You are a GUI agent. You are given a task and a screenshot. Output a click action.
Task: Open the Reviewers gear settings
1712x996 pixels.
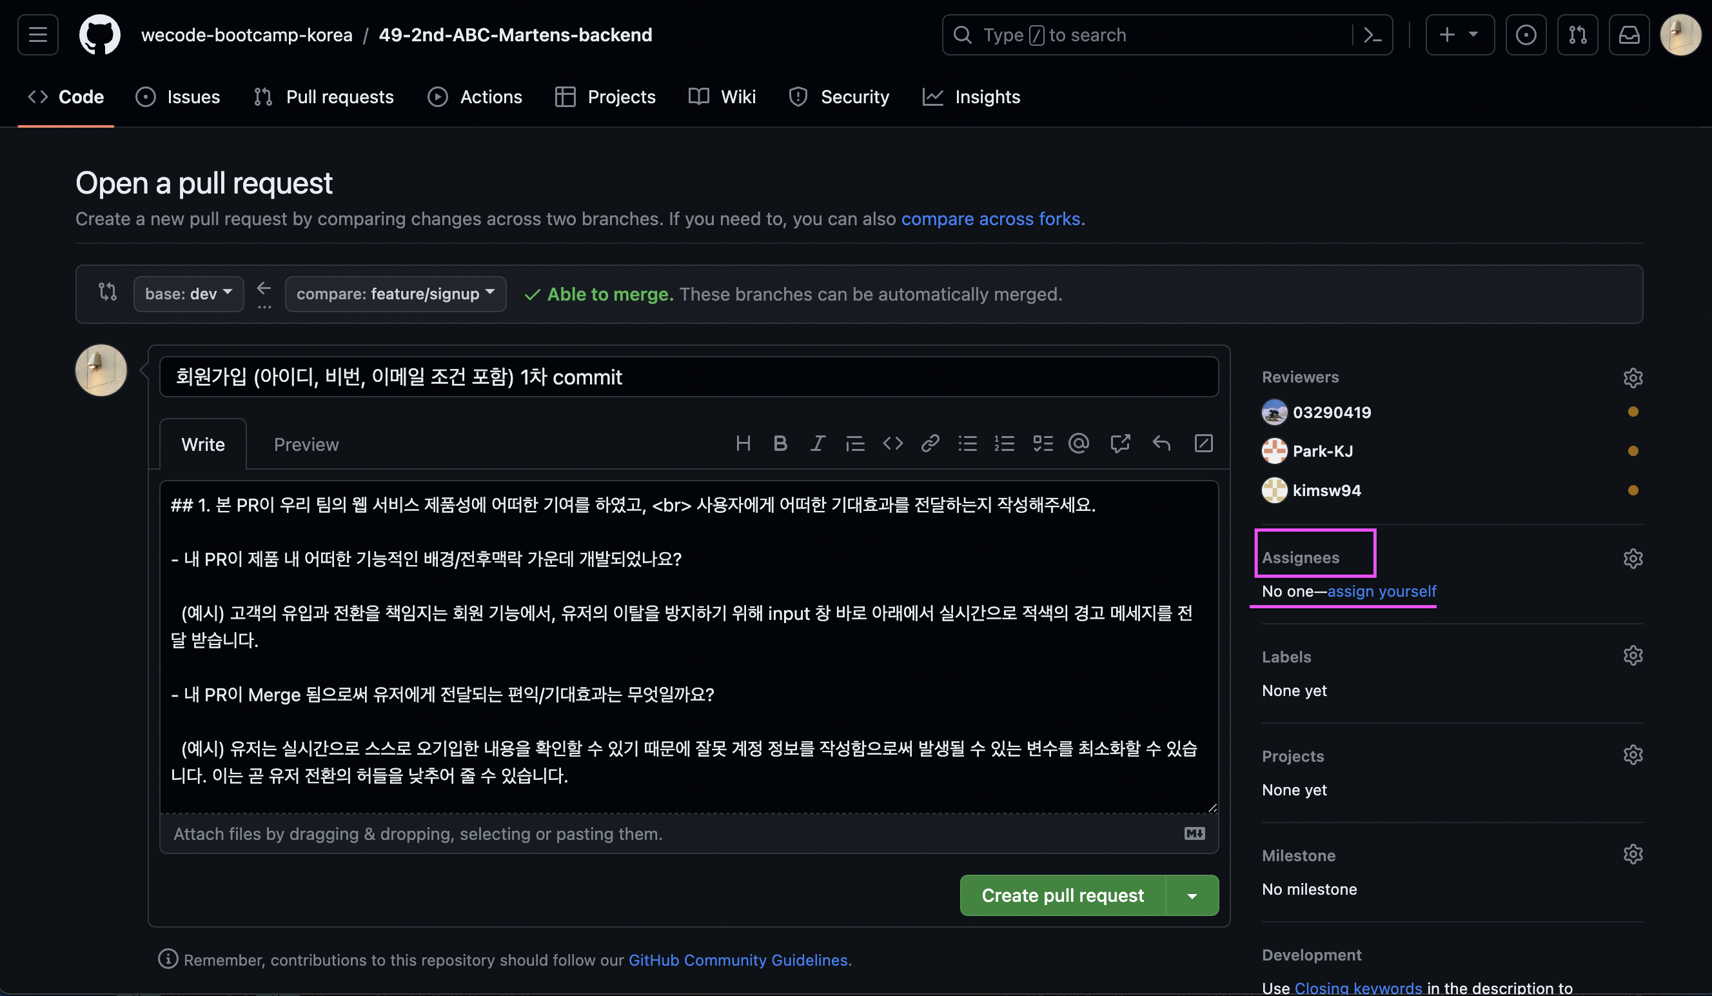1633,377
